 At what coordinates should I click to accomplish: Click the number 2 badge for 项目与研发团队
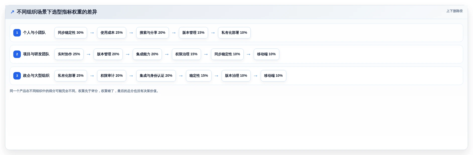pos(17,54)
